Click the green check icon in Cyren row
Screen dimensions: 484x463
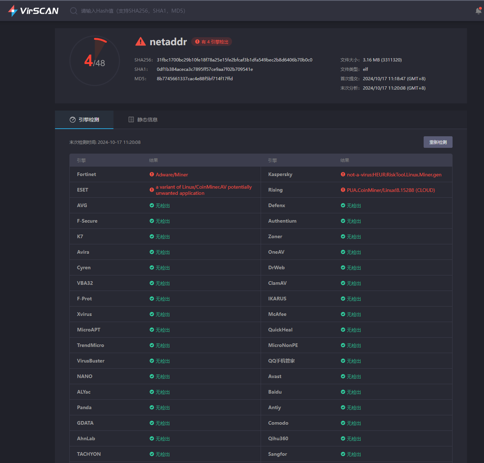tap(152, 267)
